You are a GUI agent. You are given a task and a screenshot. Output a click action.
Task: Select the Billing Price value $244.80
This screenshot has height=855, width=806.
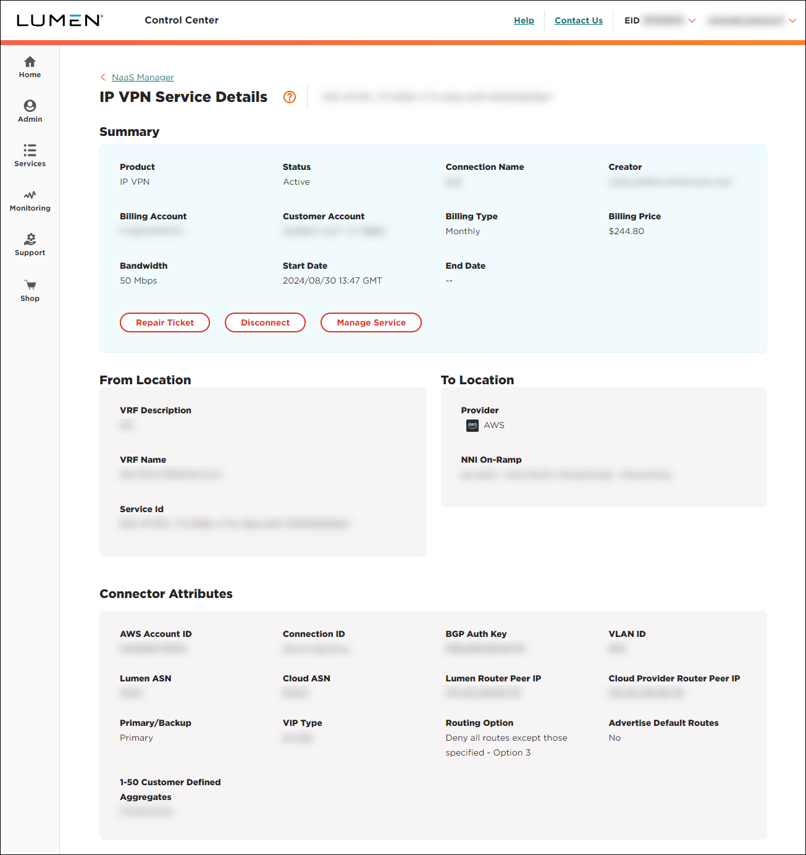626,231
